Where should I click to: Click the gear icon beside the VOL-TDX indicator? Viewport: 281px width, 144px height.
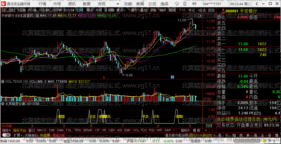click(x=3, y=82)
